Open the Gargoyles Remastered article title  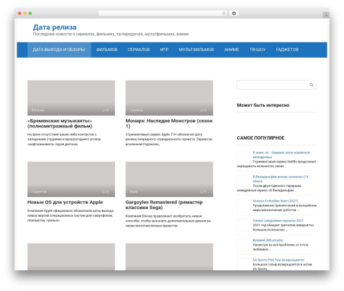point(164,205)
